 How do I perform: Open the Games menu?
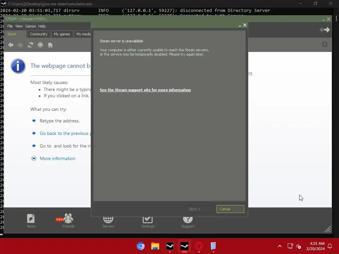[x=30, y=26]
